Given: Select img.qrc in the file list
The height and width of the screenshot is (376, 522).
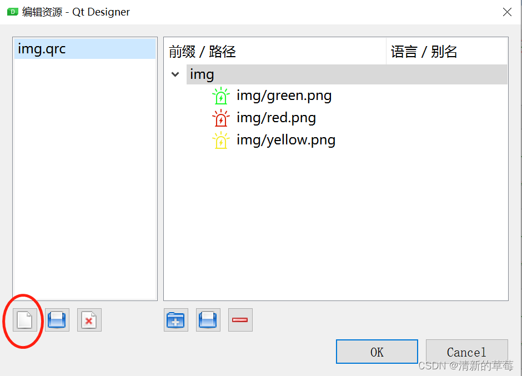Looking at the screenshot, I should tap(85, 49).
